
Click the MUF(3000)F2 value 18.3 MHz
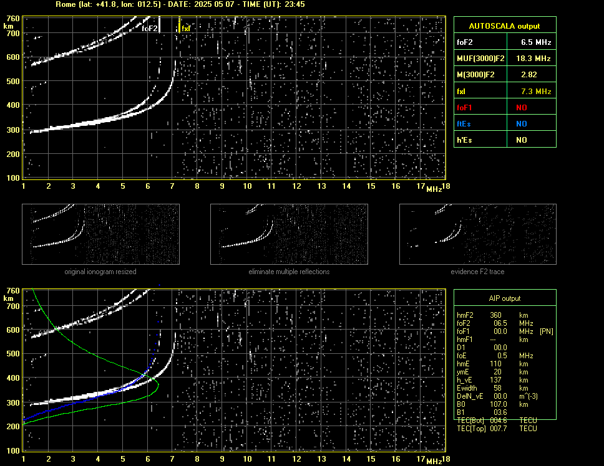pyautogui.click(x=533, y=59)
